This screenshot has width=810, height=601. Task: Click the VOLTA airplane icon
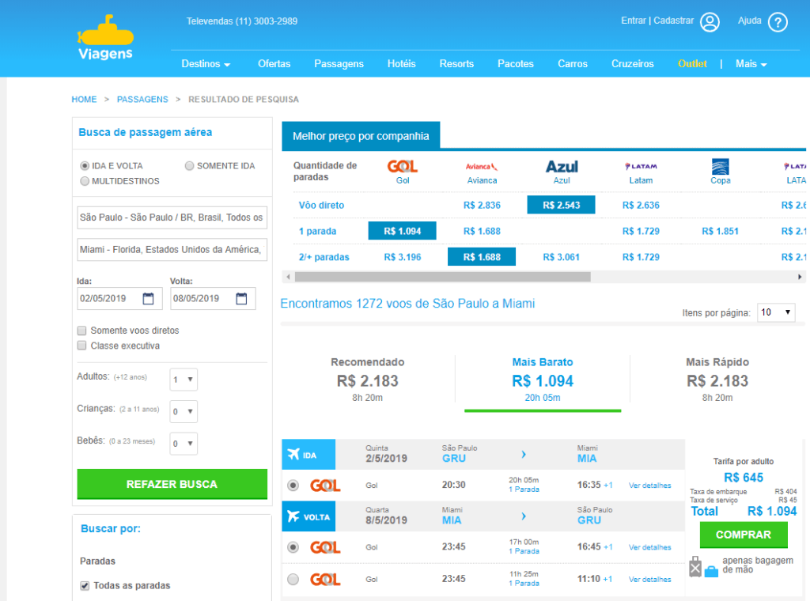click(x=293, y=516)
